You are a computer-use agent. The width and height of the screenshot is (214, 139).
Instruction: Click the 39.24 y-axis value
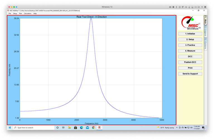pyautogui.click(x=16, y=18)
